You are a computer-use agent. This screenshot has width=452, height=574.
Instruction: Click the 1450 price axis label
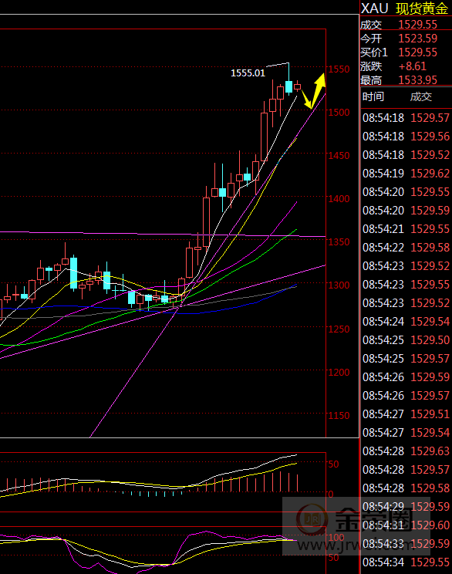pos(339,155)
